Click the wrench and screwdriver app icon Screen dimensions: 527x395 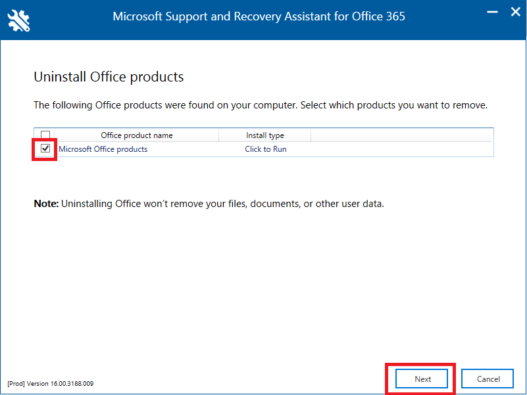pyautogui.click(x=18, y=20)
